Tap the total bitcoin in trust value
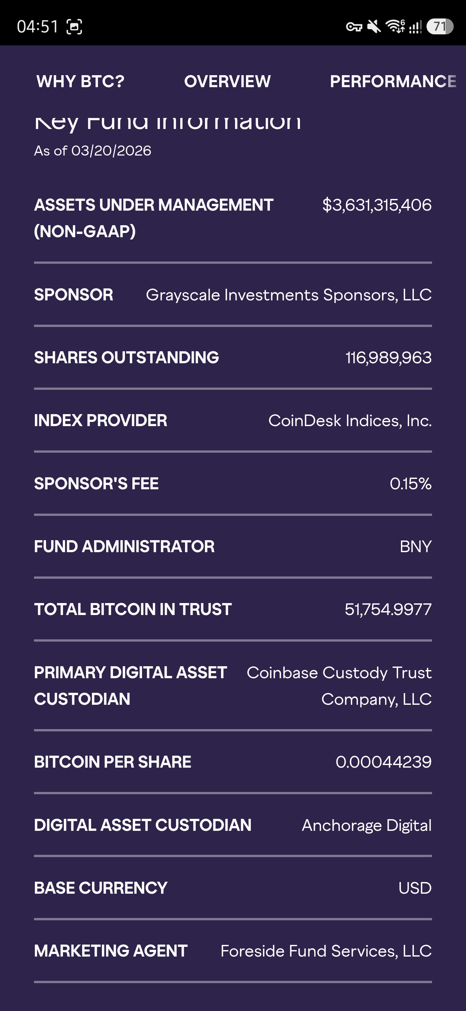Viewport: 466px width, 1011px height. pyautogui.click(x=388, y=610)
